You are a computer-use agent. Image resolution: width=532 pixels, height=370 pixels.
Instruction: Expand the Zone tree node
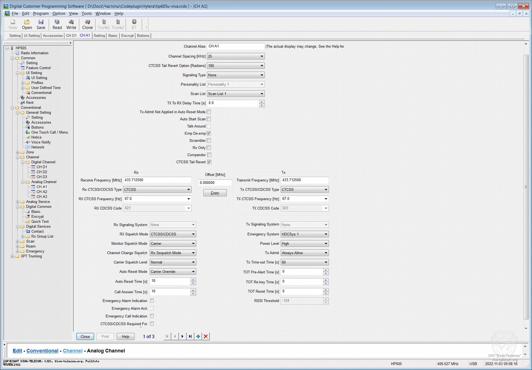pyautogui.click(x=17, y=152)
